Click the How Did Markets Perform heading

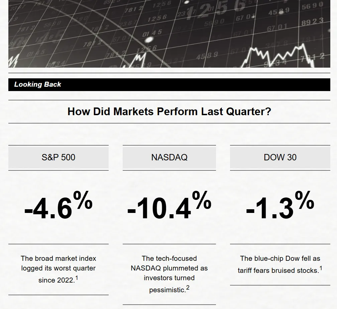click(169, 111)
